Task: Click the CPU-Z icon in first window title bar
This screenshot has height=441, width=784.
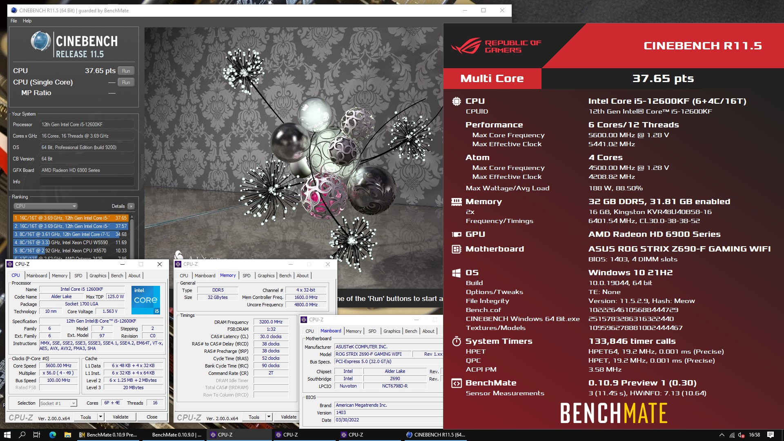Action: click(10, 264)
